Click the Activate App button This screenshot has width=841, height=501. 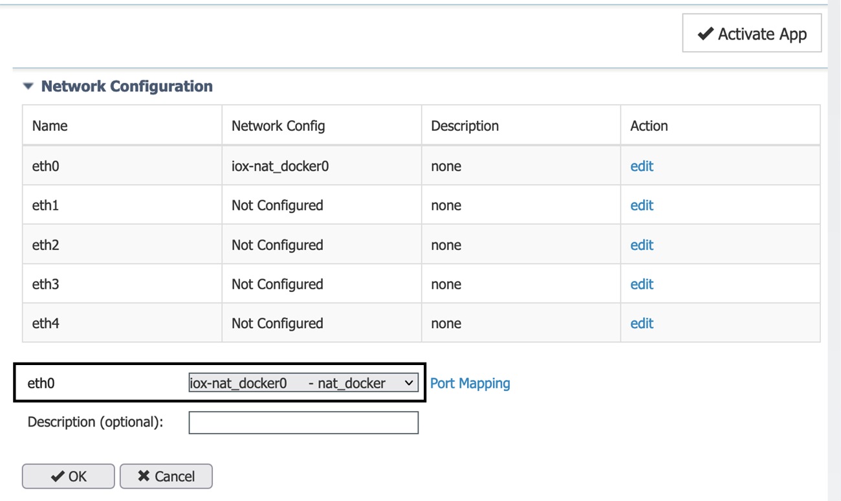coord(750,33)
